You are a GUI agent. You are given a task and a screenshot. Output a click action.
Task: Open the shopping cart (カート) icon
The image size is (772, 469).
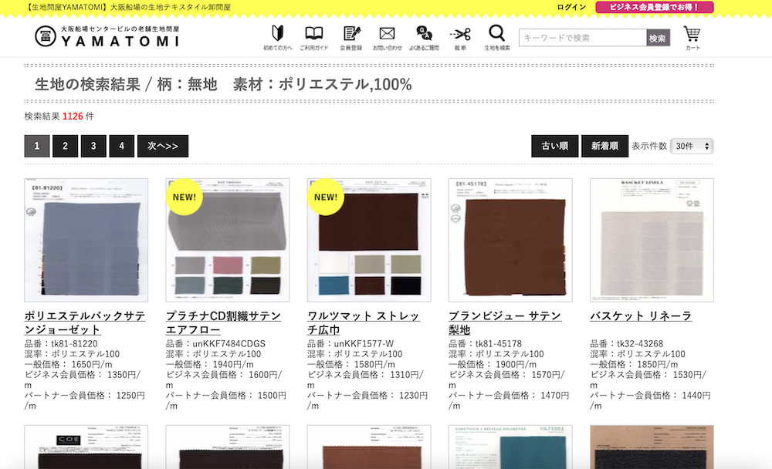692,37
